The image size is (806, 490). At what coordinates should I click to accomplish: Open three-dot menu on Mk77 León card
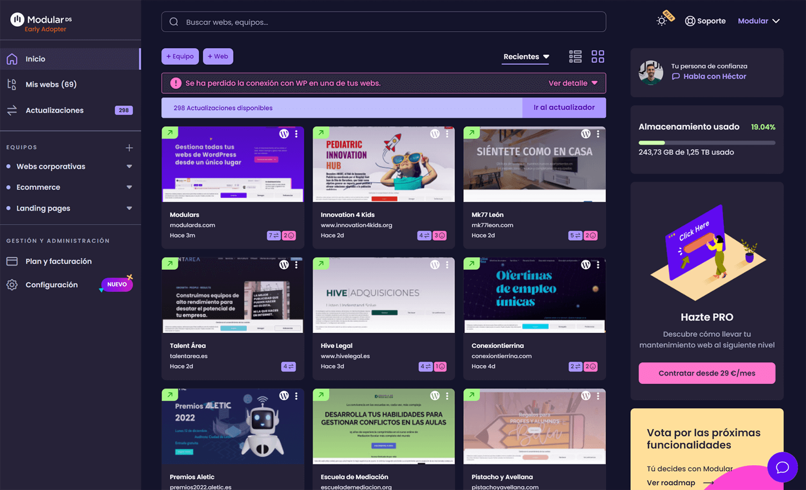(598, 134)
